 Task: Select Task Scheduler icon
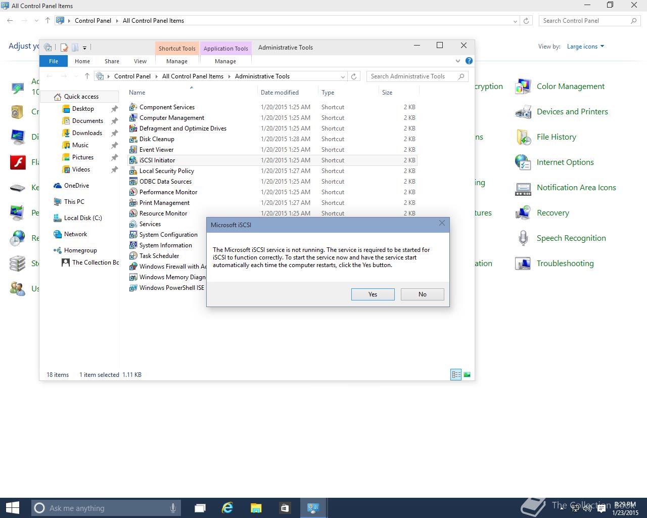(x=133, y=256)
